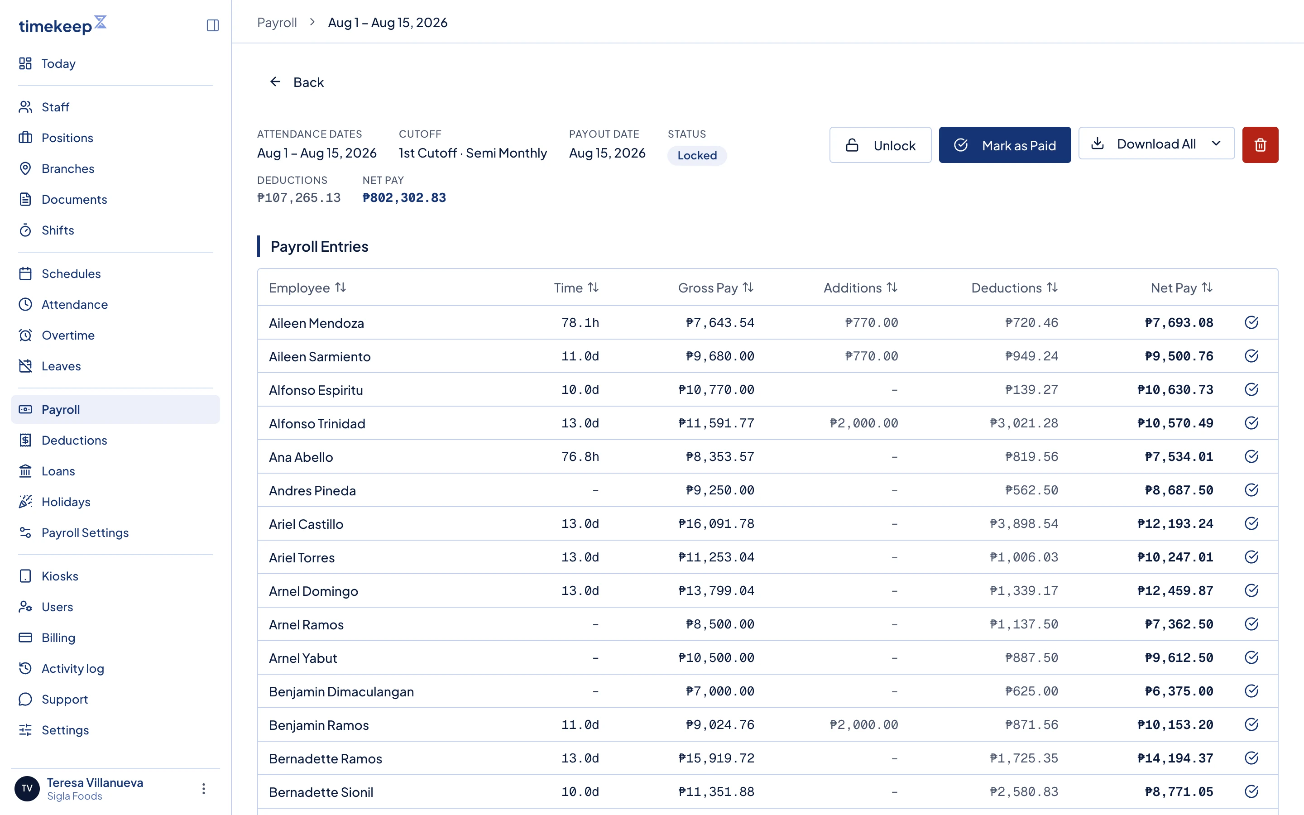
Task: Sort table by Deductions column header
Action: [1014, 288]
